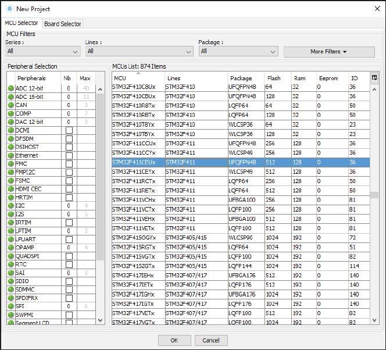This screenshot has width=386, height=350.
Task: Open the Series filter dropdown
Action: tap(43, 51)
